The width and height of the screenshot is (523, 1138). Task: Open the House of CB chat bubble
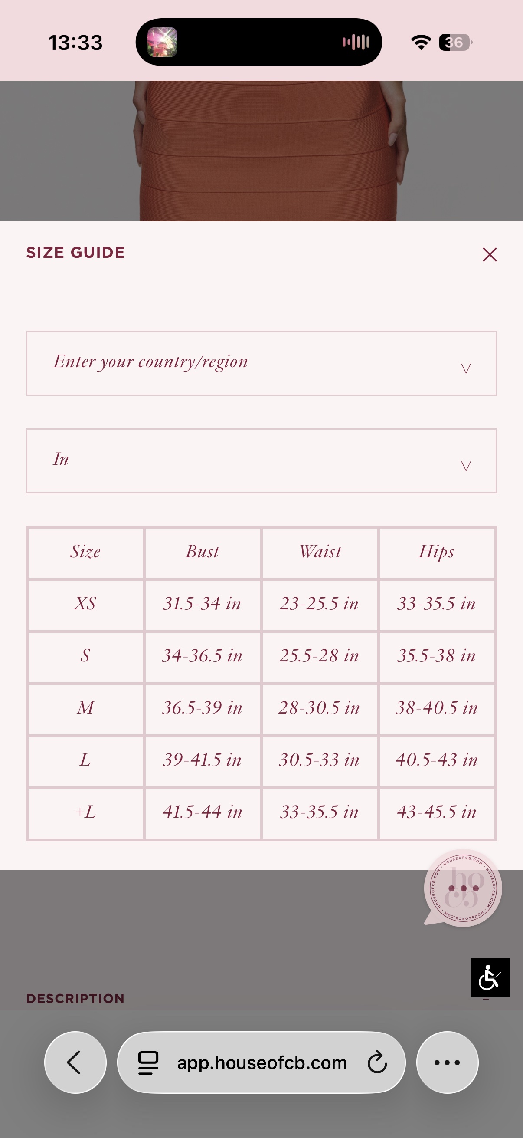[463, 888]
